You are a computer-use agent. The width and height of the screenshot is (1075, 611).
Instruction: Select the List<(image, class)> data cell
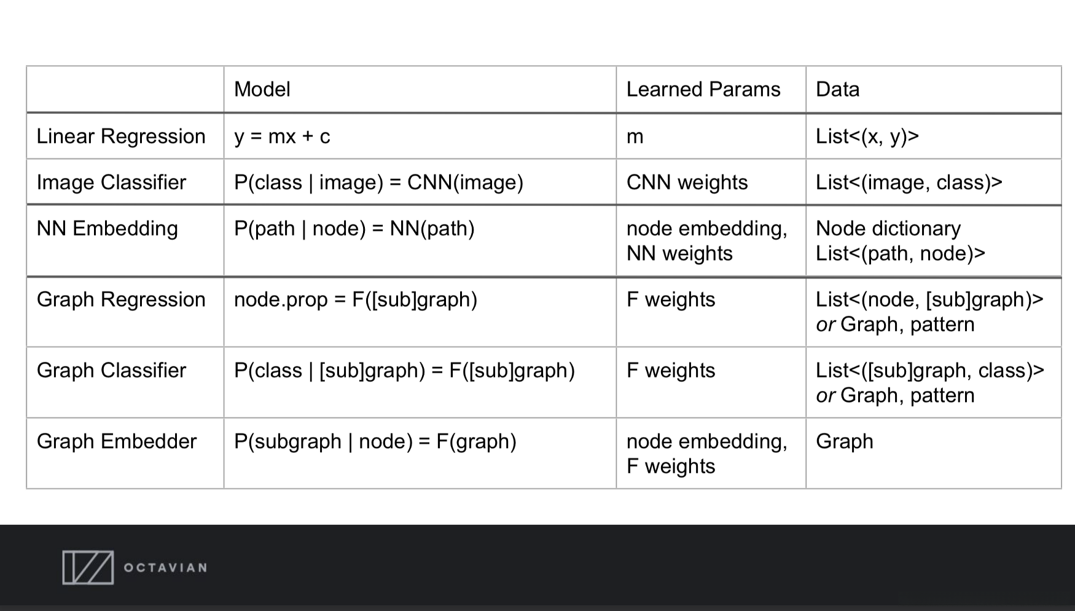tap(909, 183)
